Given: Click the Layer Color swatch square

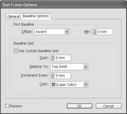Looking at the screenshot, I should click(x=54, y=84).
